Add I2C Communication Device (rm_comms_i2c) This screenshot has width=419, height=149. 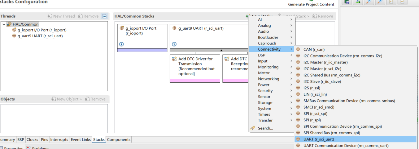click(x=356, y=56)
